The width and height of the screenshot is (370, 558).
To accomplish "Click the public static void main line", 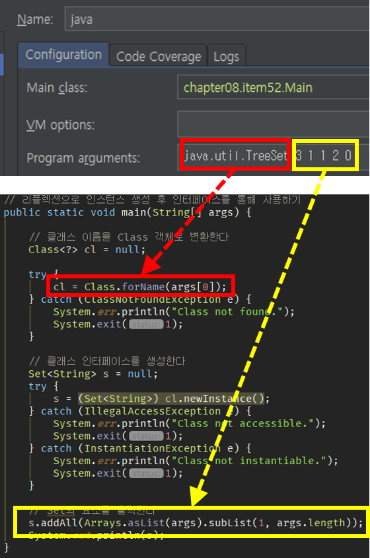I will pos(128,212).
